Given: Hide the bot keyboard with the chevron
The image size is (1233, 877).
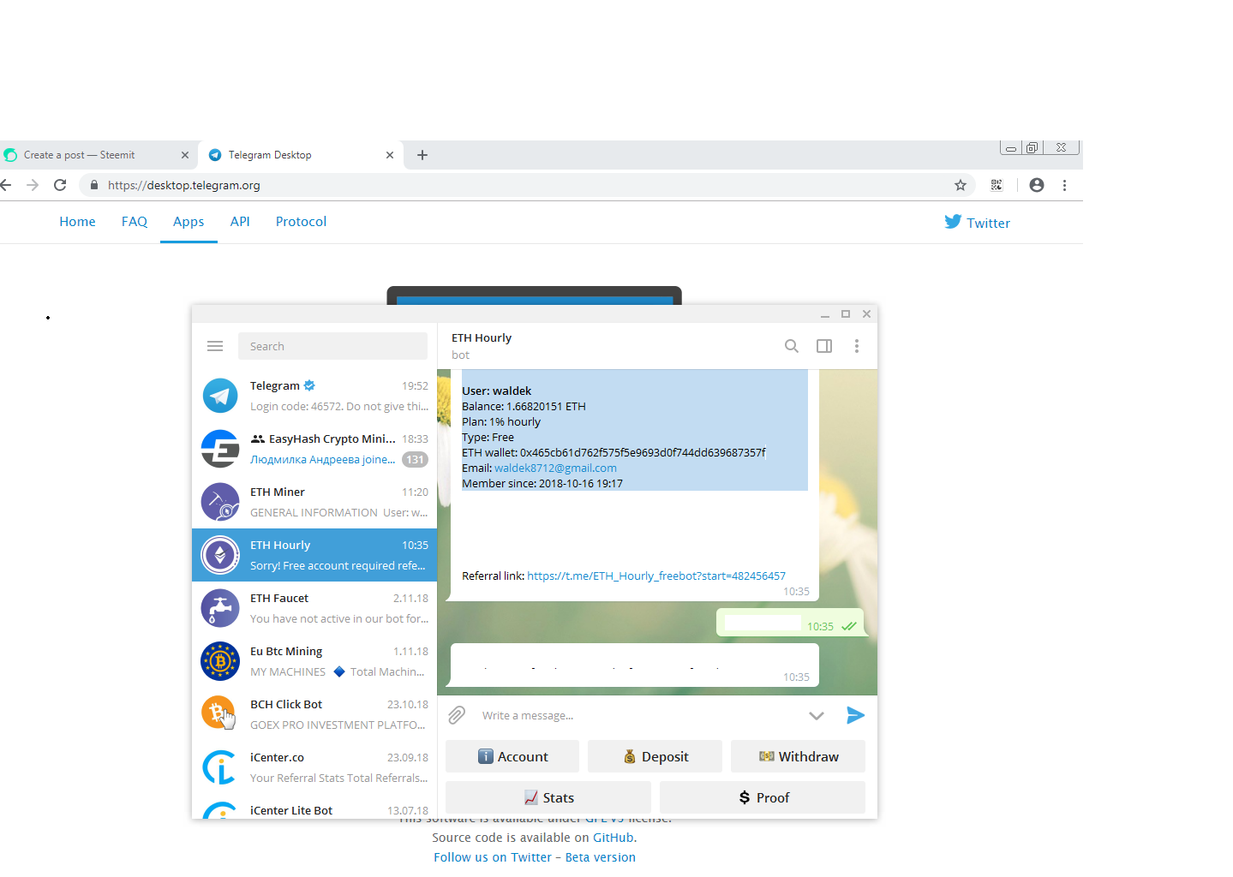Looking at the screenshot, I should click(817, 716).
